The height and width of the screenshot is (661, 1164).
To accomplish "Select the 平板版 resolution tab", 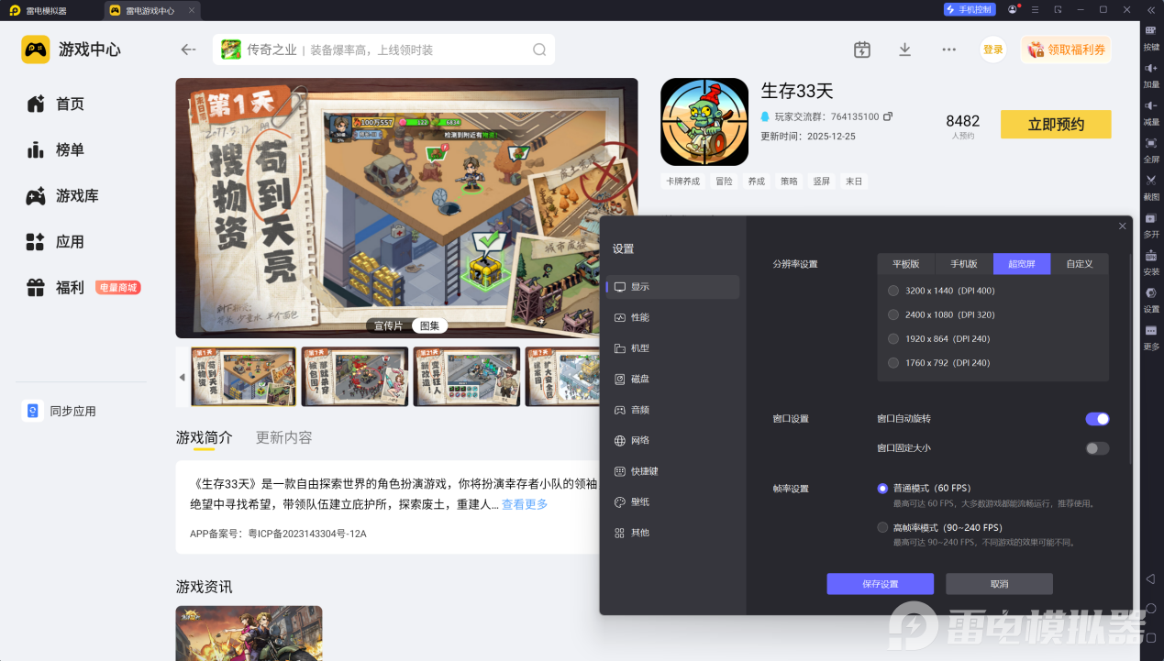I will tap(905, 264).
